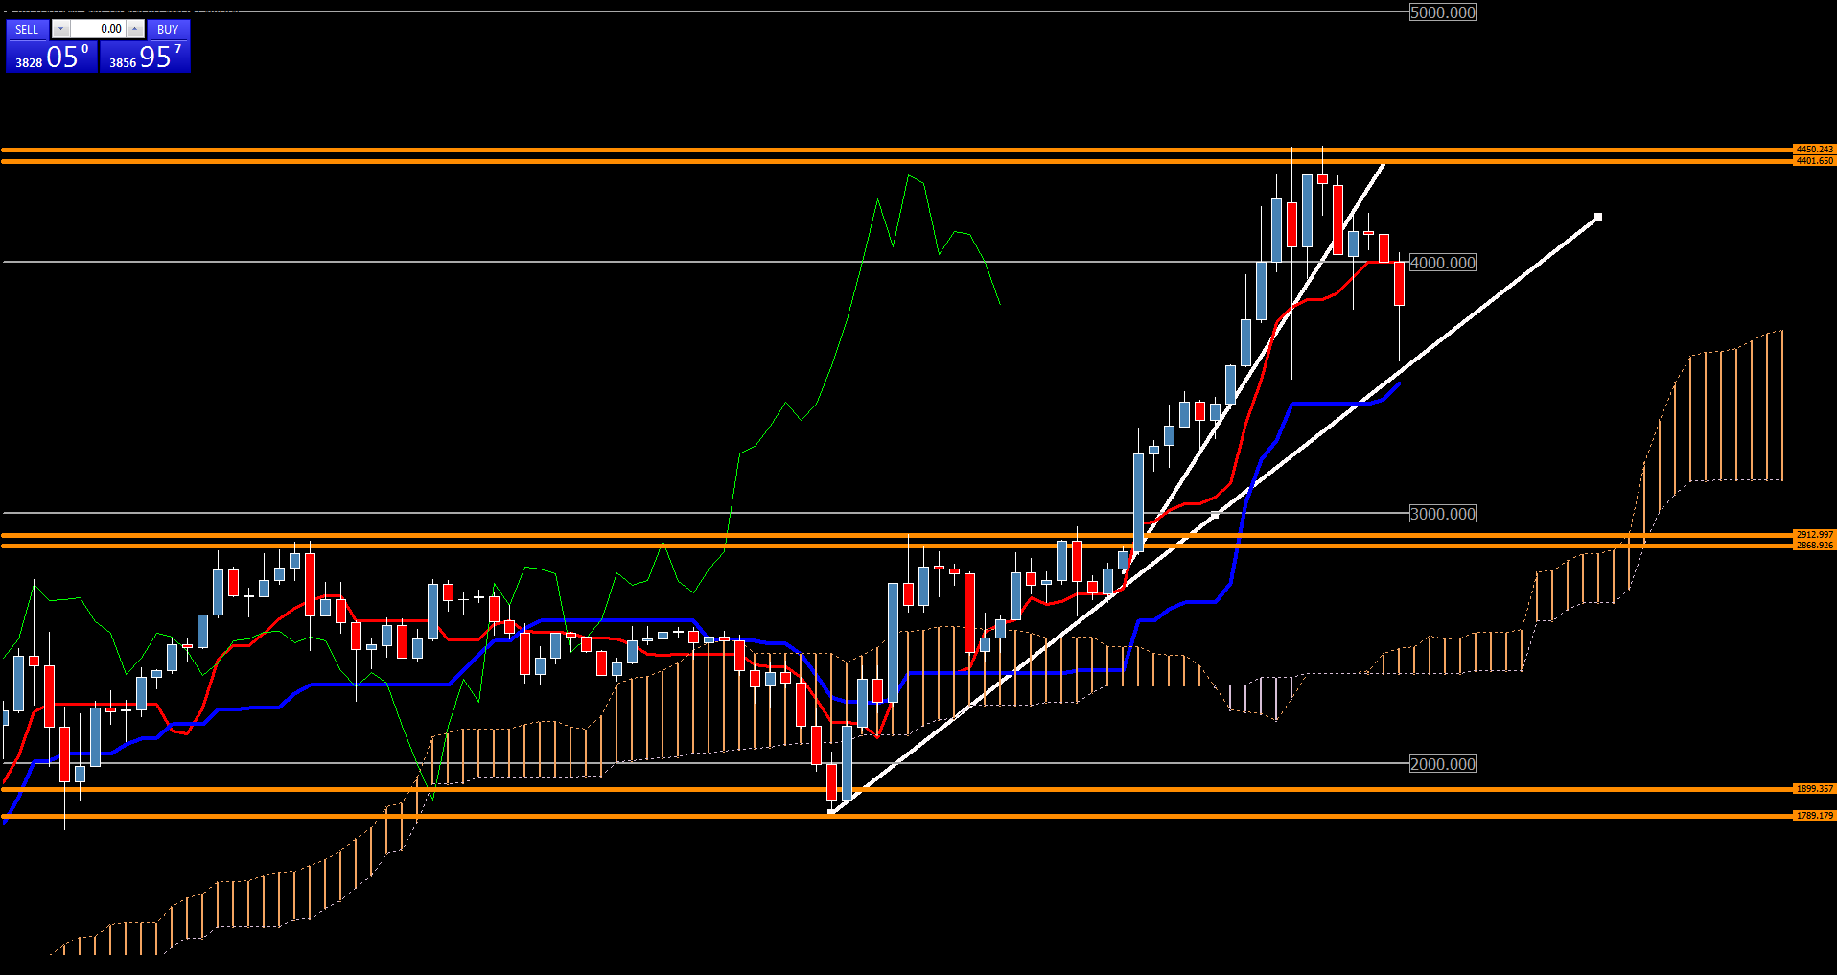Click the 2868.926 orange line label
The width and height of the screenshot is (1837, 975).
1814,546
